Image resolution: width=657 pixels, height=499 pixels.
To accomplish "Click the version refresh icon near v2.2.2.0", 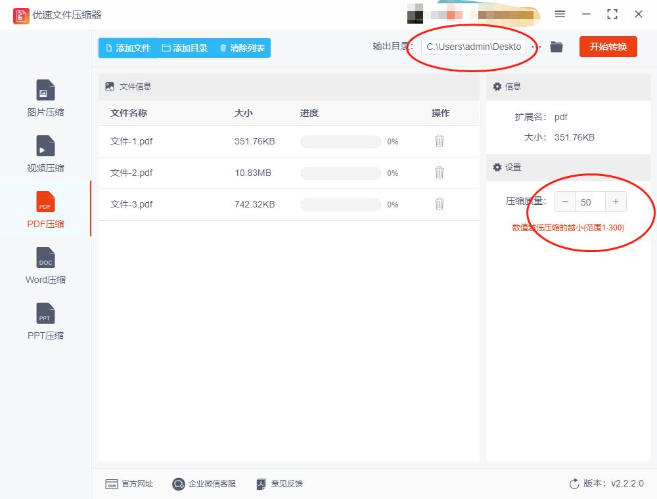I will coord(572,483).
